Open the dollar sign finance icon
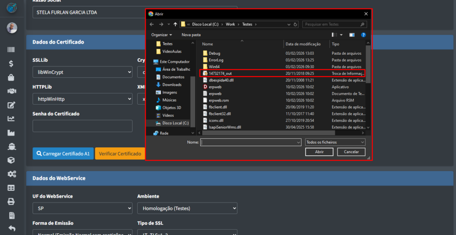The image size is (456, 235). point(11,64)
